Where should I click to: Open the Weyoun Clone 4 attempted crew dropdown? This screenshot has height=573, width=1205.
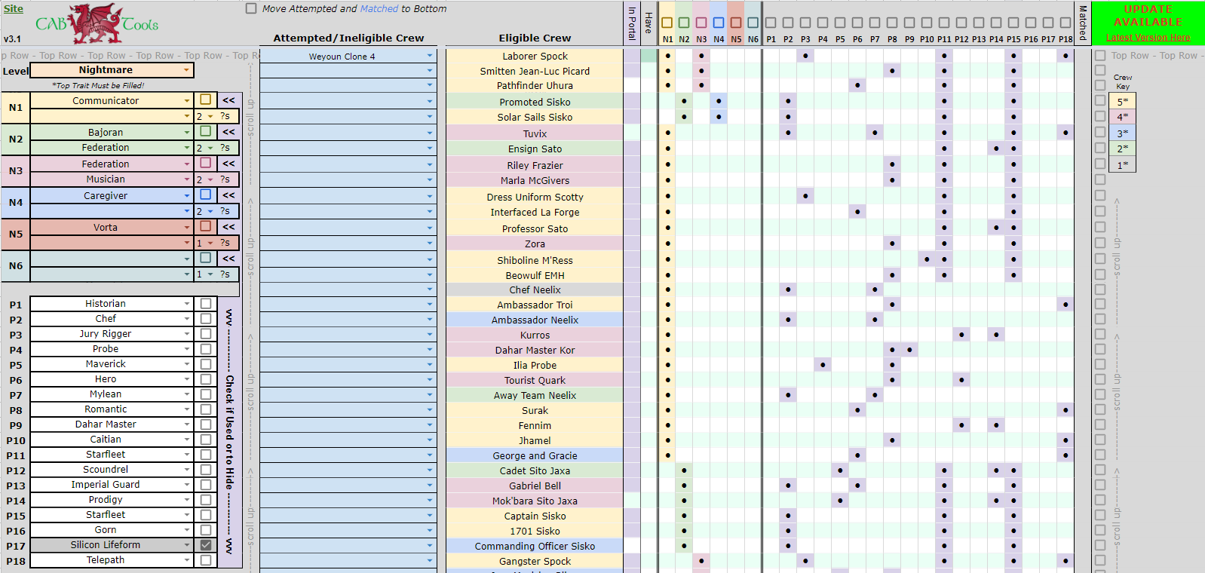click(x=430, y=56)
